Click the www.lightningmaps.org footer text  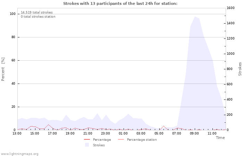point(19,154)
